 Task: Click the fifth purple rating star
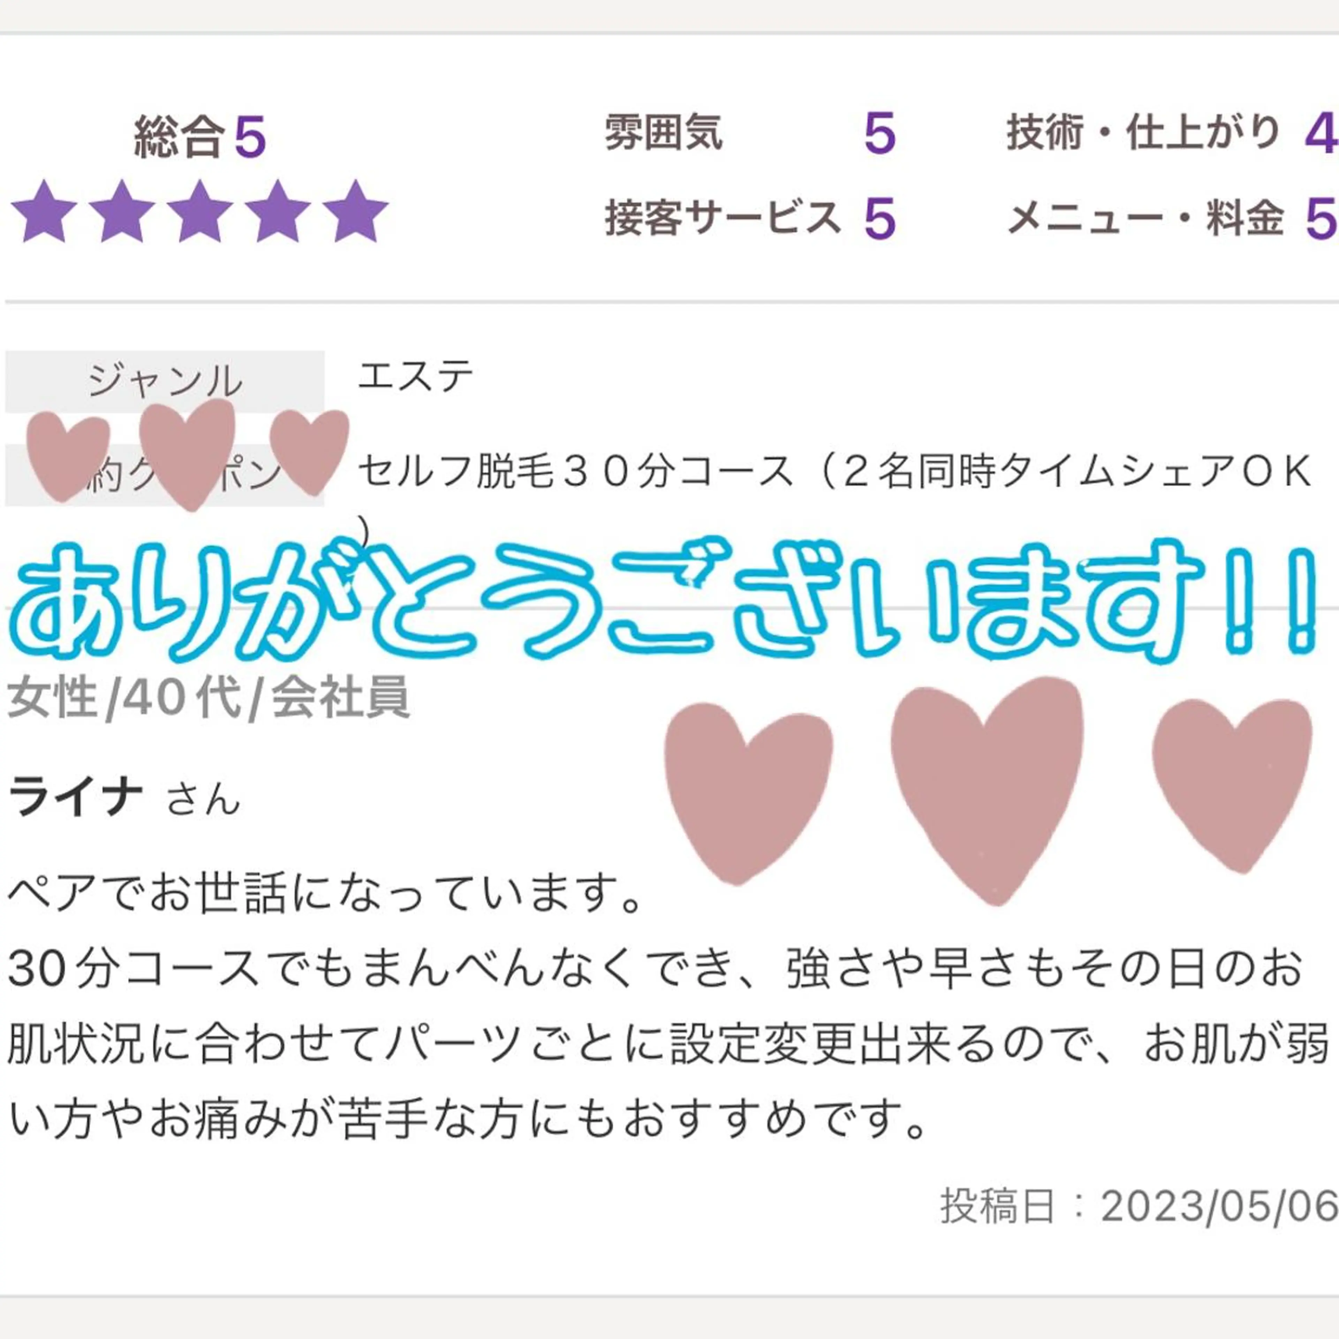click(x=355, y=211)
